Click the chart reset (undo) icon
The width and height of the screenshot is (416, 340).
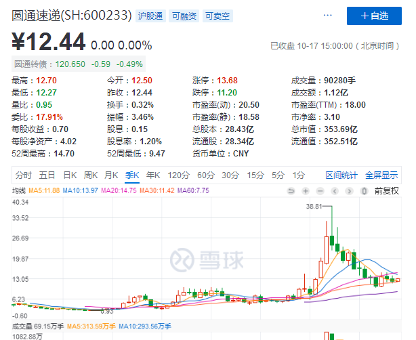pos(293,192)
